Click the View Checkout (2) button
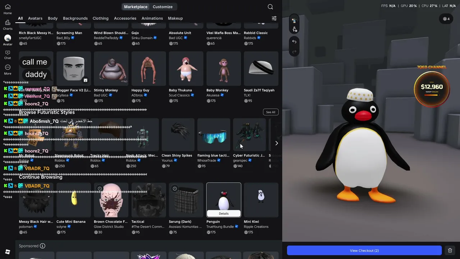 pyautogui.click(x=364, y=251)
